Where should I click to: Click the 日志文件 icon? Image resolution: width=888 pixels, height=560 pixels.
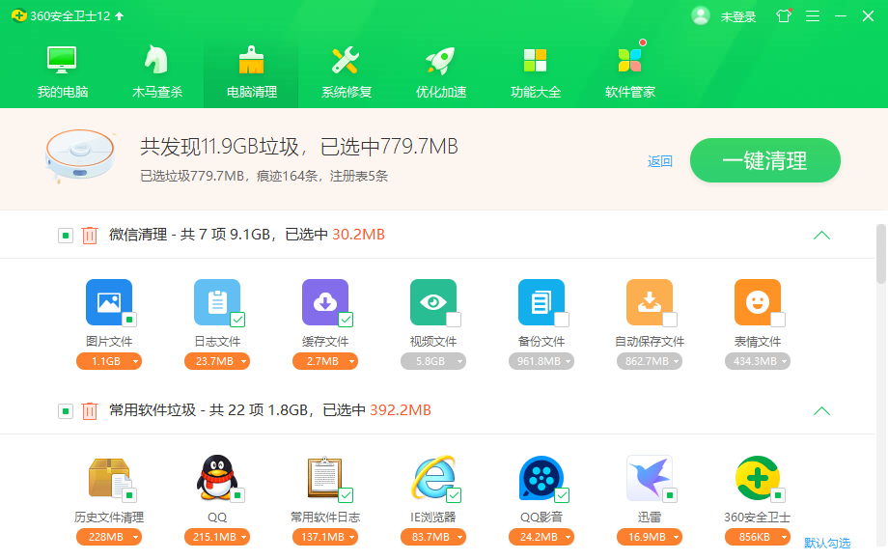pos(217,302)
